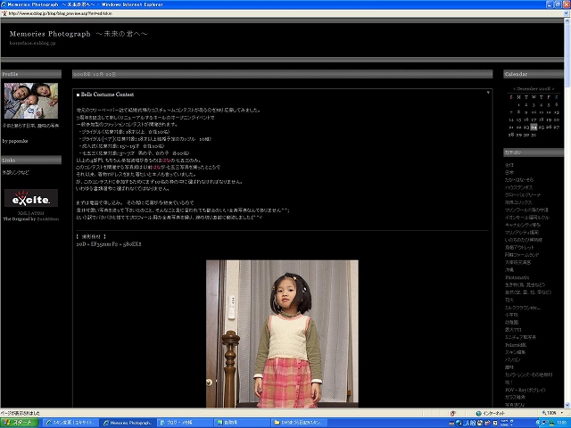
Task: Switch to the Memories Photograph taskbar item
Action: click(x=128, y=423)
